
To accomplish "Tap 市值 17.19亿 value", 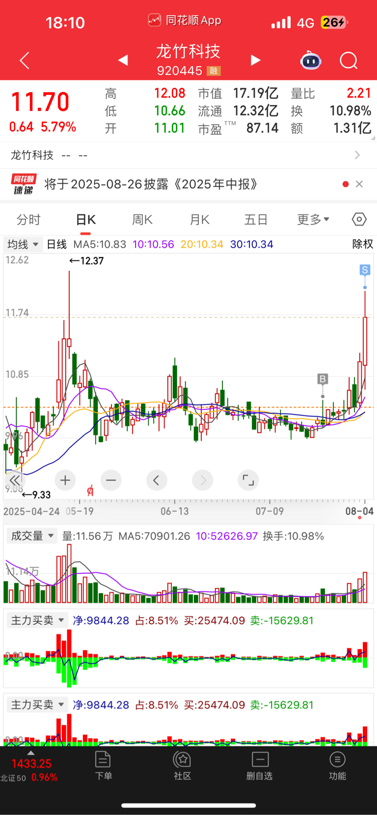I will [x=255, y=93].
